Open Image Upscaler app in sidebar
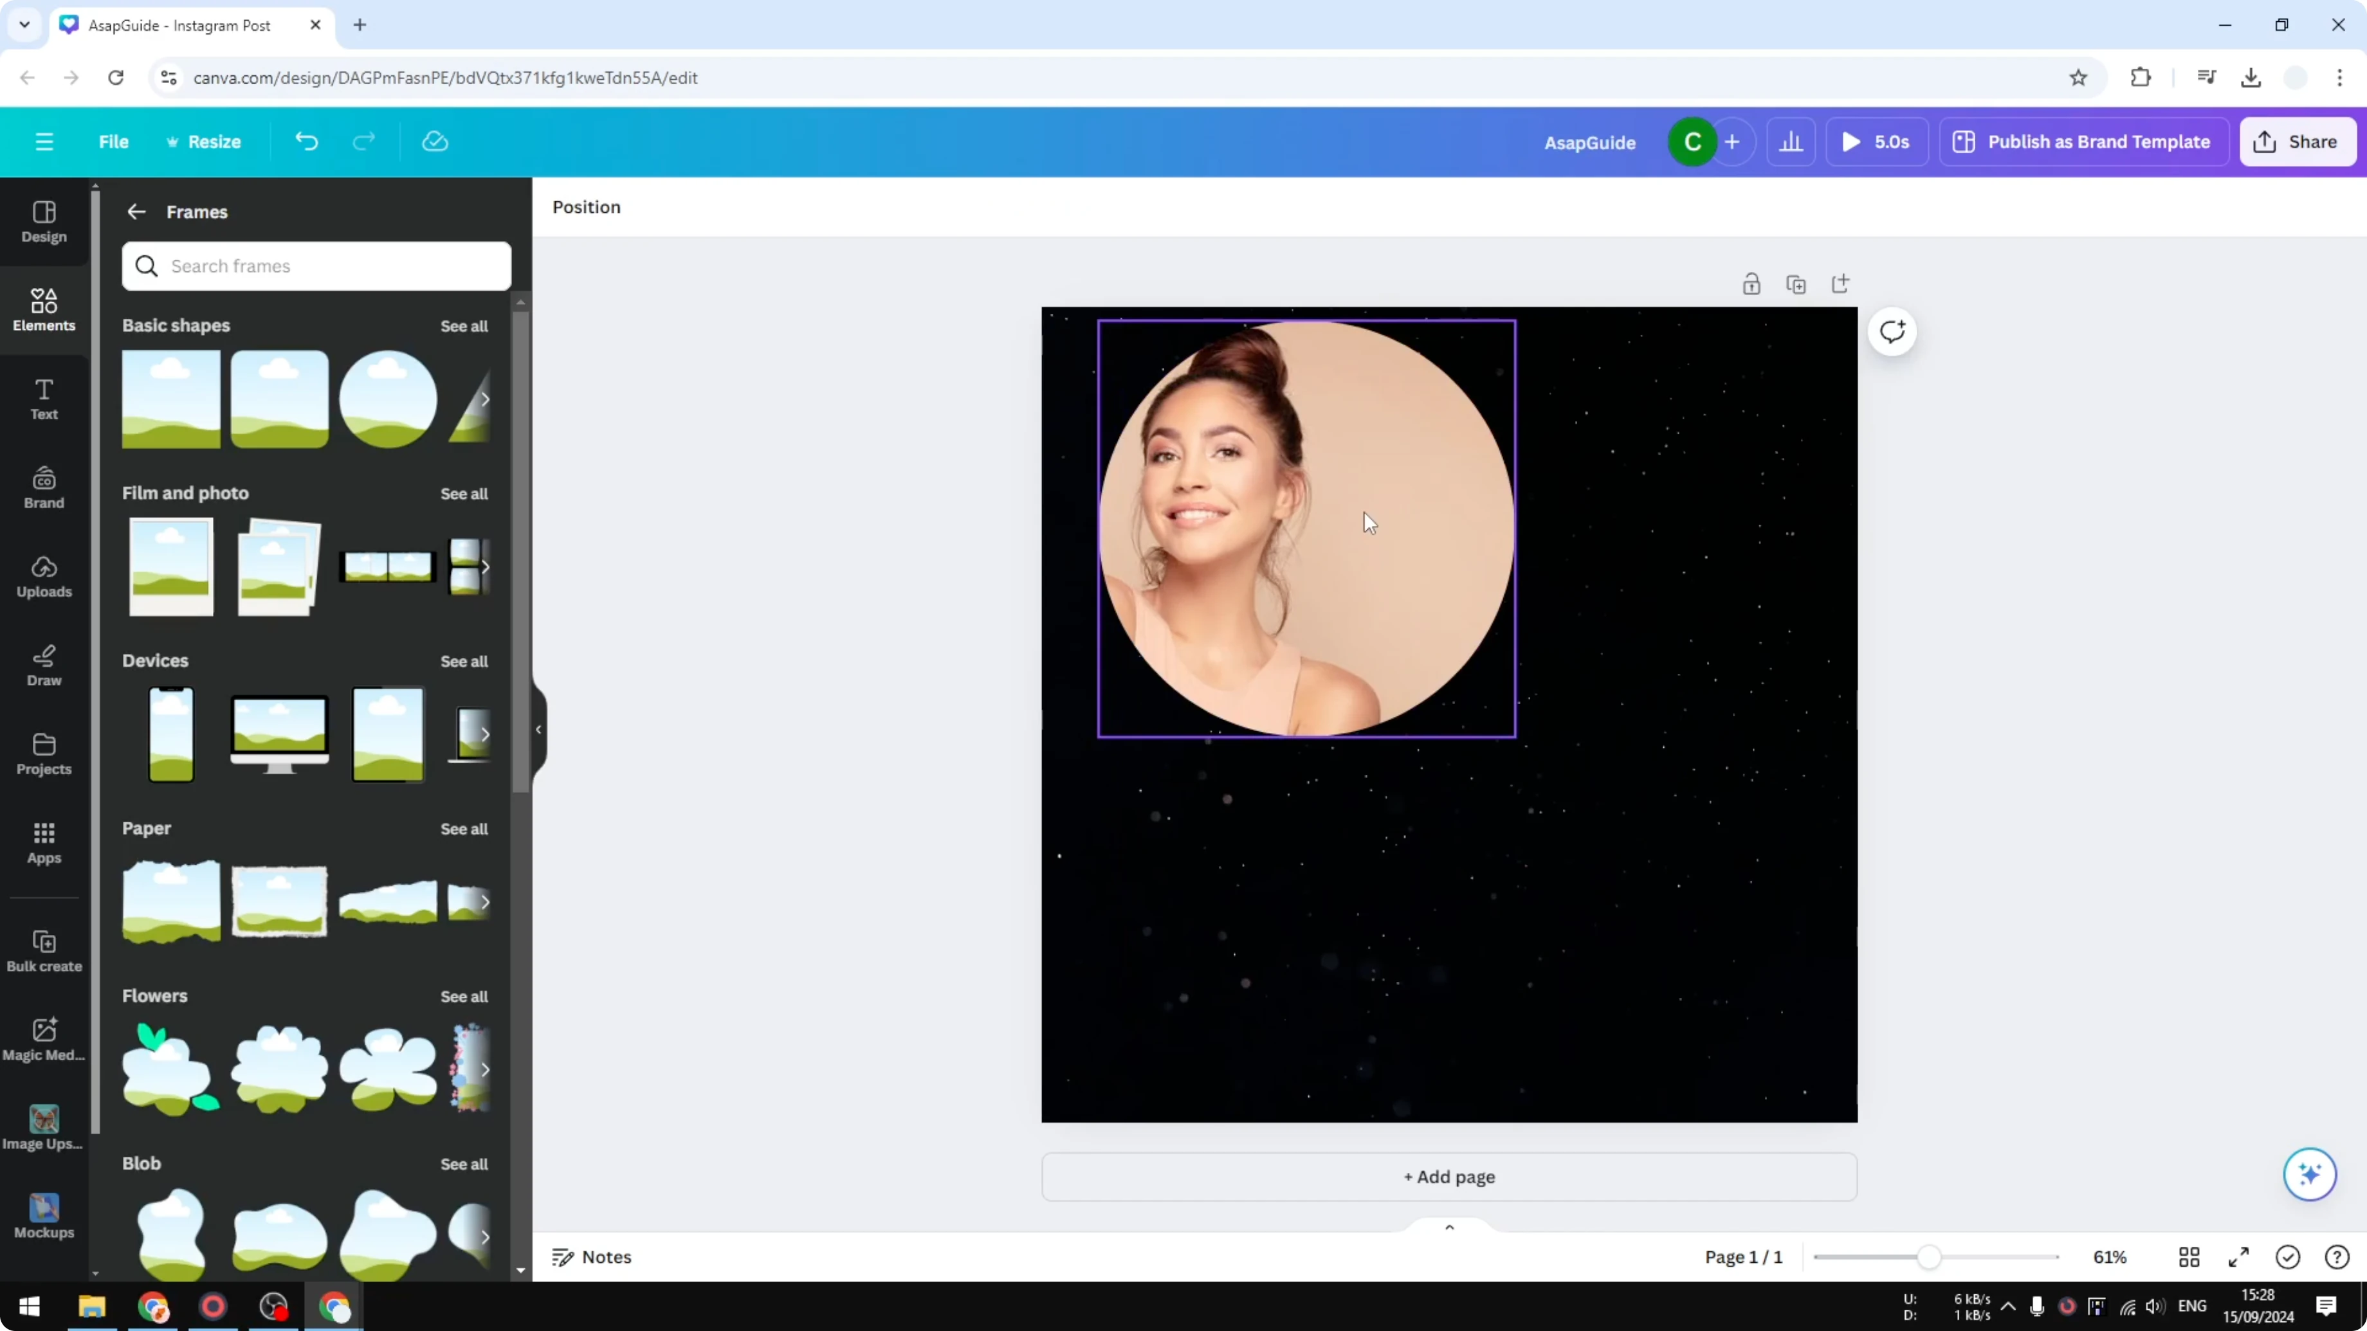 point(44,1129)
